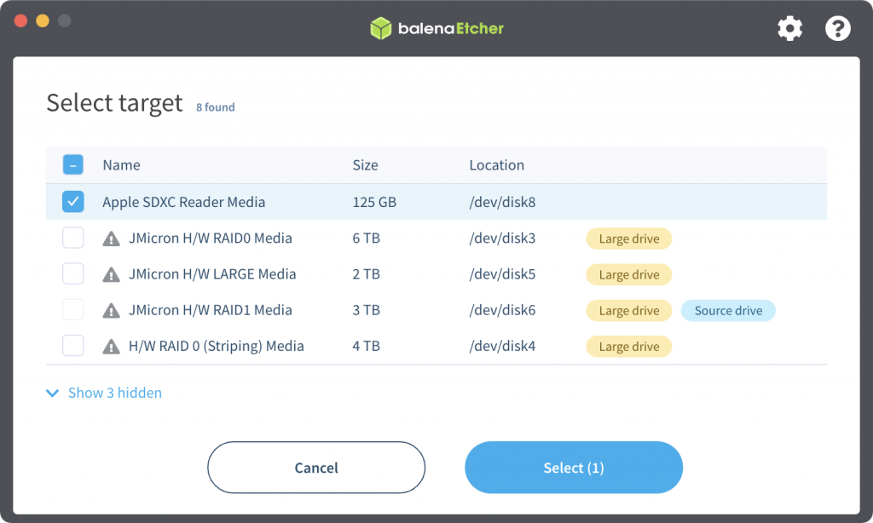Image resolution: width=873 pixels, height=523 pixels.
Task: Open the settings gear icon
Action: pyautogui.click(x=789, y=28)
